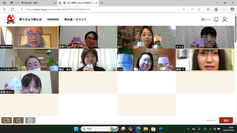Select the 山下@北九州市 video tile
This screenshot has width=237, height=133.
(29, 60)
